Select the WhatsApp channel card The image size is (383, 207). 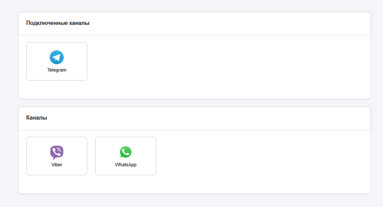click(x=126, y=156)
